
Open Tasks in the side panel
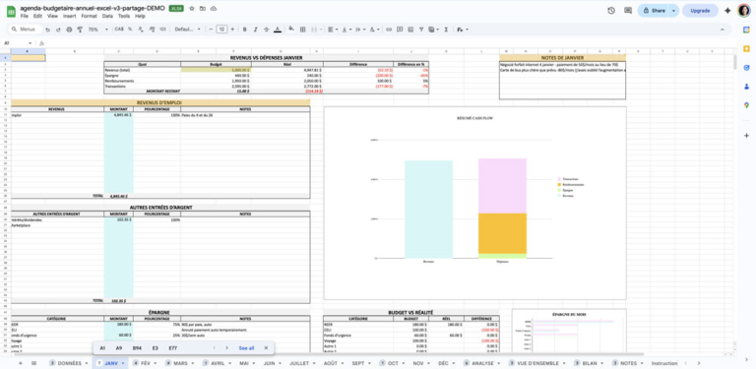tap(746, 68)
